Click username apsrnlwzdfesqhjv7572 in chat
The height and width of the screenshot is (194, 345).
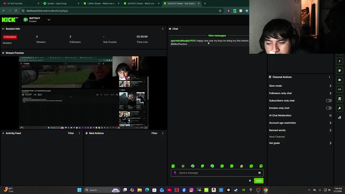183,41
